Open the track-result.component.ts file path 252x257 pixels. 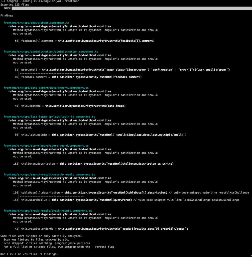[48, 211]
